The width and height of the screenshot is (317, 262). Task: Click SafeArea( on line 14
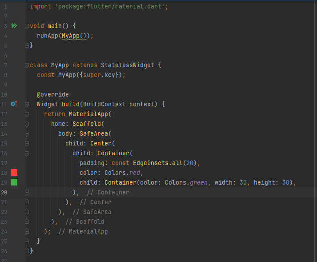tap(96, 134)
